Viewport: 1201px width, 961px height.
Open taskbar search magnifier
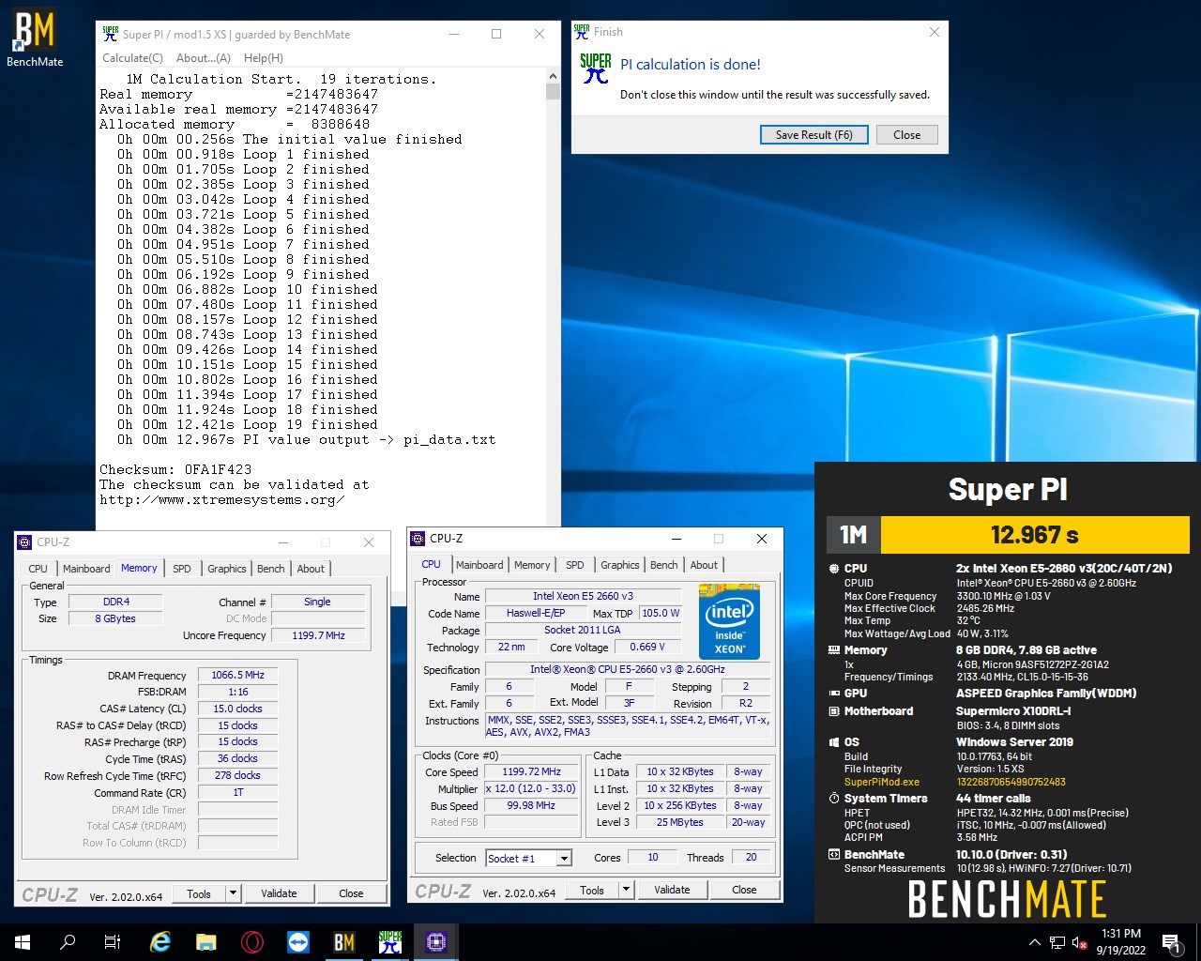click(68, 942)
